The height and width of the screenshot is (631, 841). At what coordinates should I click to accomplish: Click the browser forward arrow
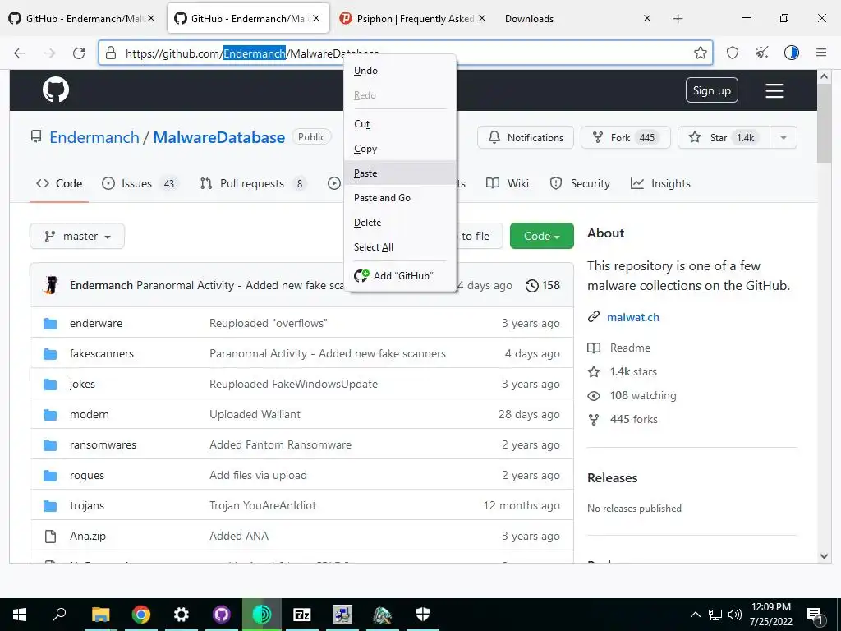49,53
